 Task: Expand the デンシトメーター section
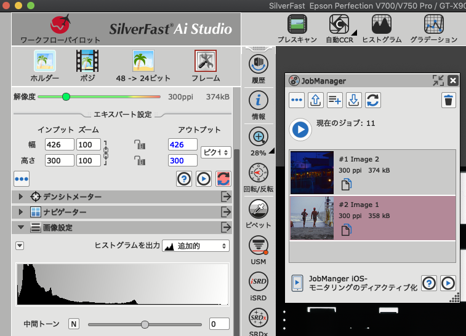tap(20, 197)
